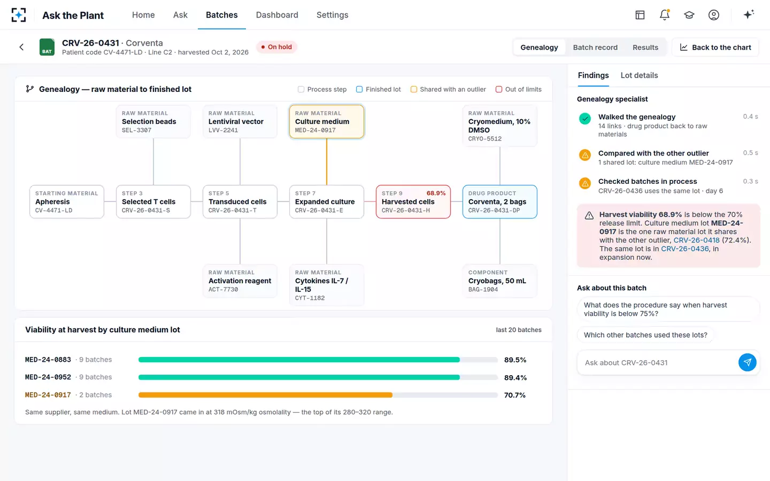This screenshot has width=770, height=481.
Task: Click the genealogy branch icon in the panel title
Action: 30,89
